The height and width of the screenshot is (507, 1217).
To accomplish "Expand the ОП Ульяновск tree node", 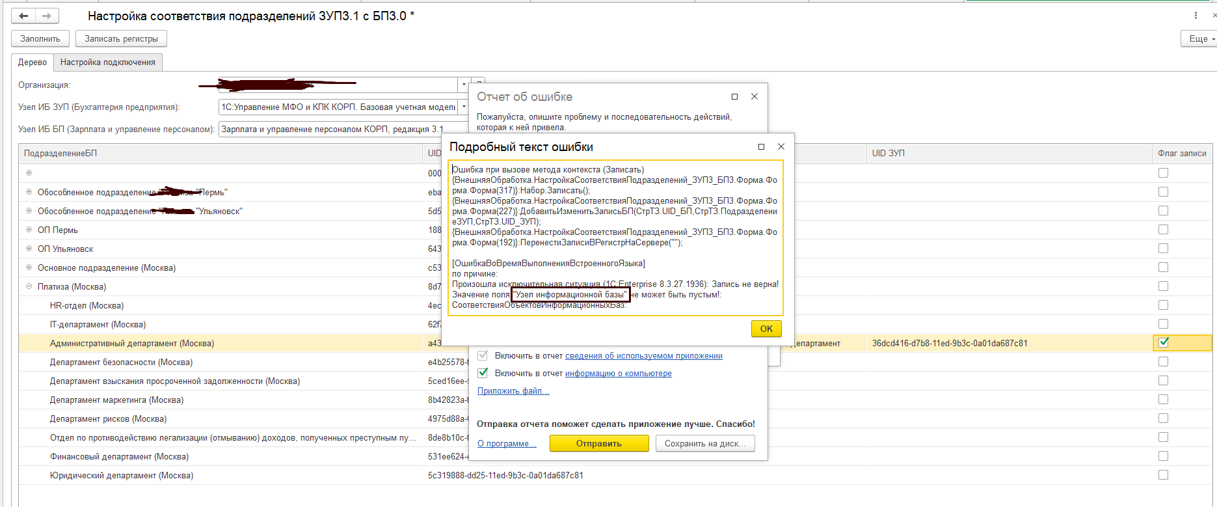I will pyautogui.click(x=29, y=249).
